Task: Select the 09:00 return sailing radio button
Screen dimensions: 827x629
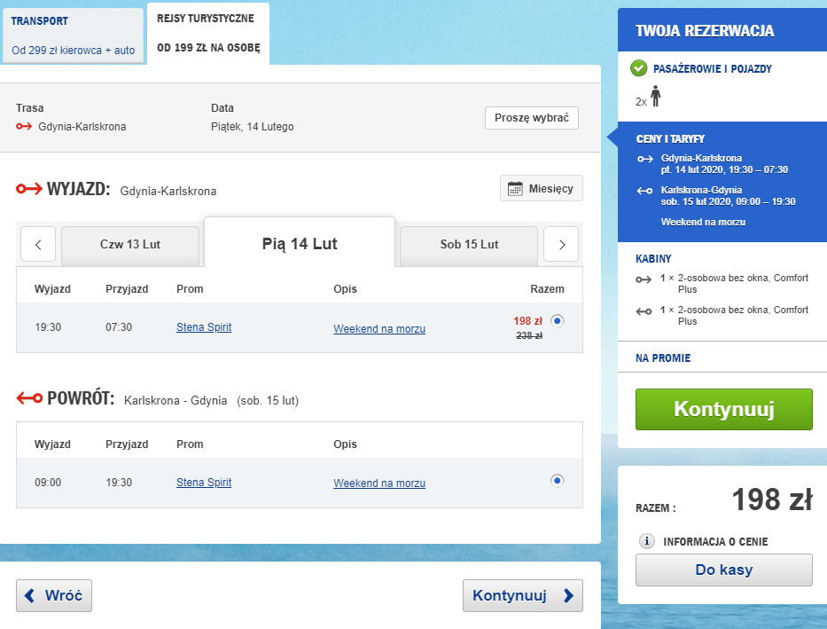Action: [557, 480]
